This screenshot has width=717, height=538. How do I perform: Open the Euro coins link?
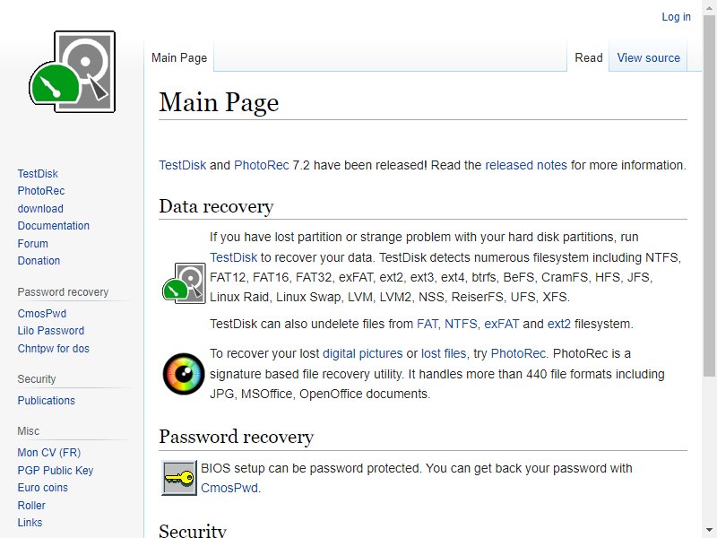coord(42,488)
